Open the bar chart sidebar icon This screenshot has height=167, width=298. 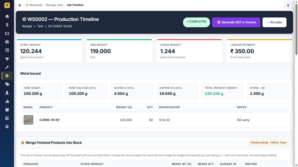(x=7, y=101)
